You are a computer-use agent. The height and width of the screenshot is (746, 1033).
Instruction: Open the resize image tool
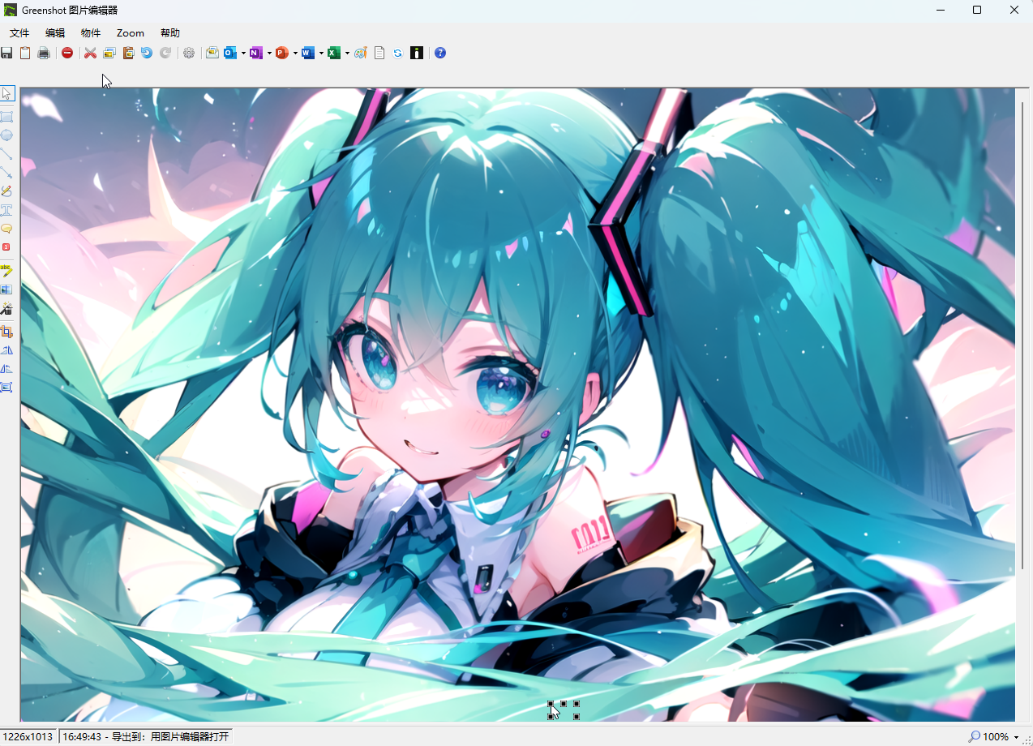coord(6,388)
